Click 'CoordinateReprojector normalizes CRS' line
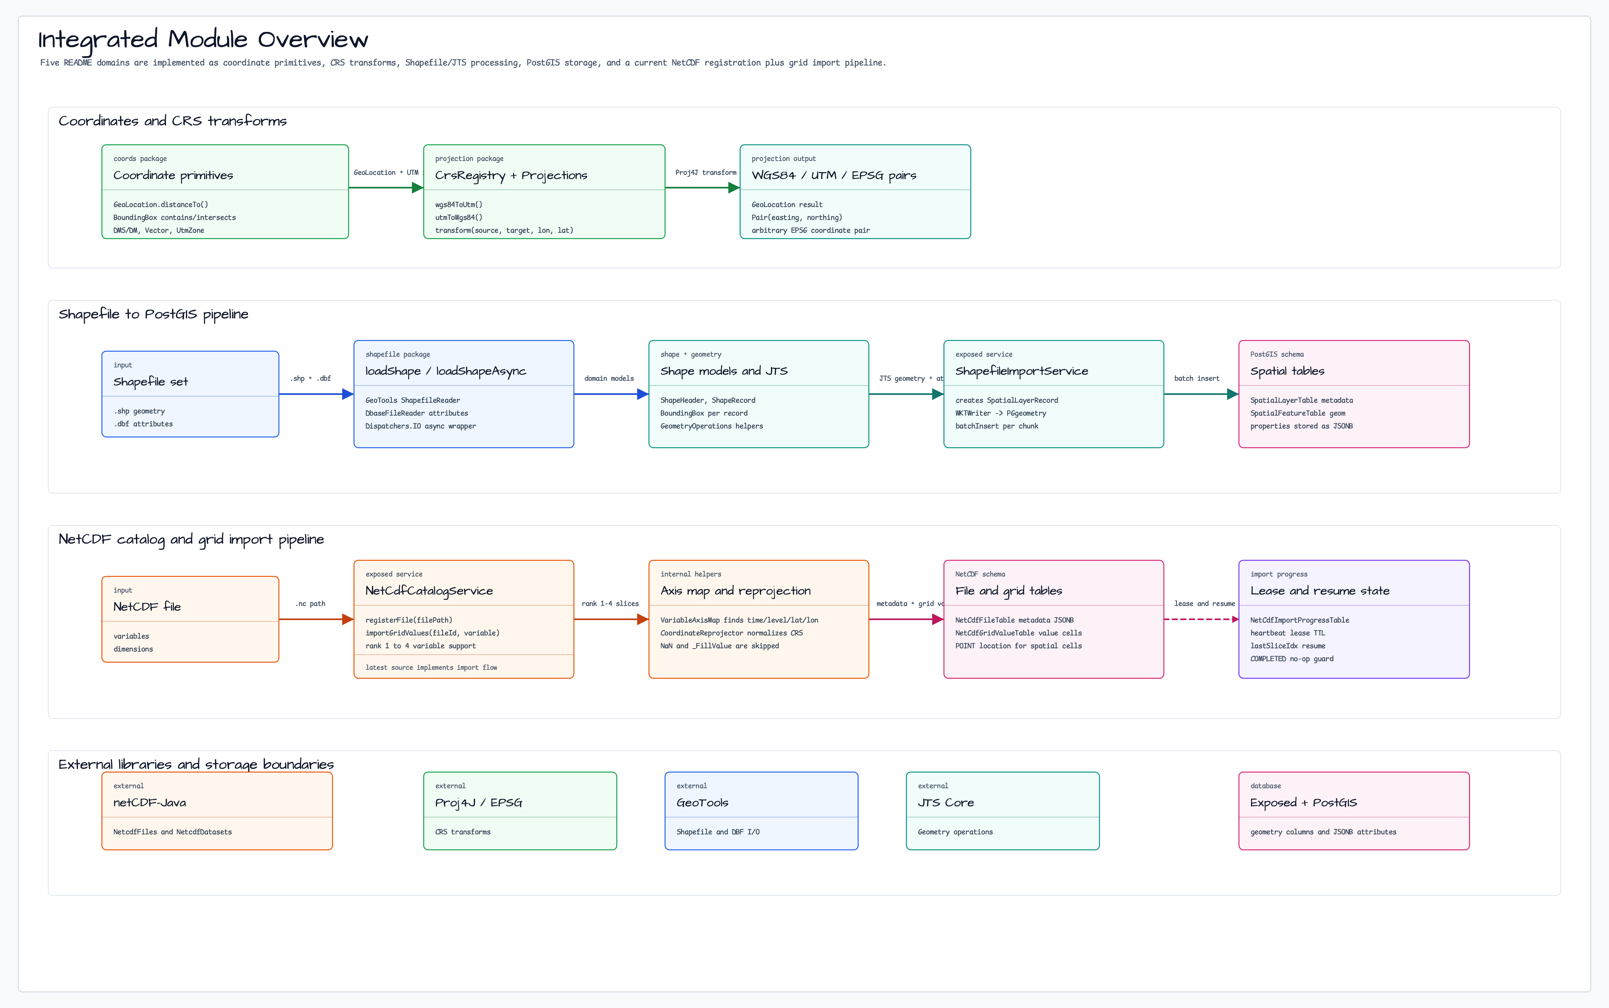This screenshot has width=1609, height=1008. [x=732, y=633]
